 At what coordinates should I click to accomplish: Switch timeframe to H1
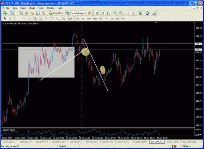coord(101,19)
